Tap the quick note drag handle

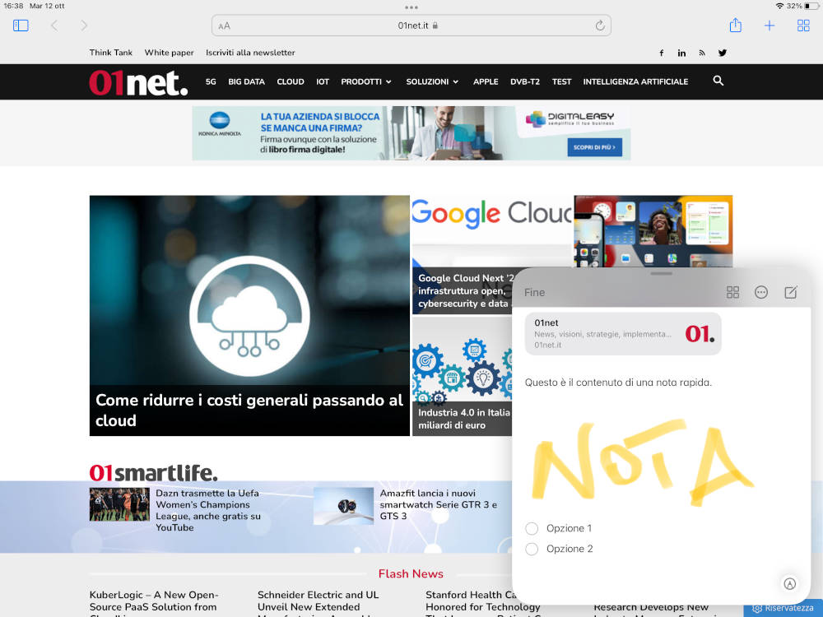pos(662,273)
